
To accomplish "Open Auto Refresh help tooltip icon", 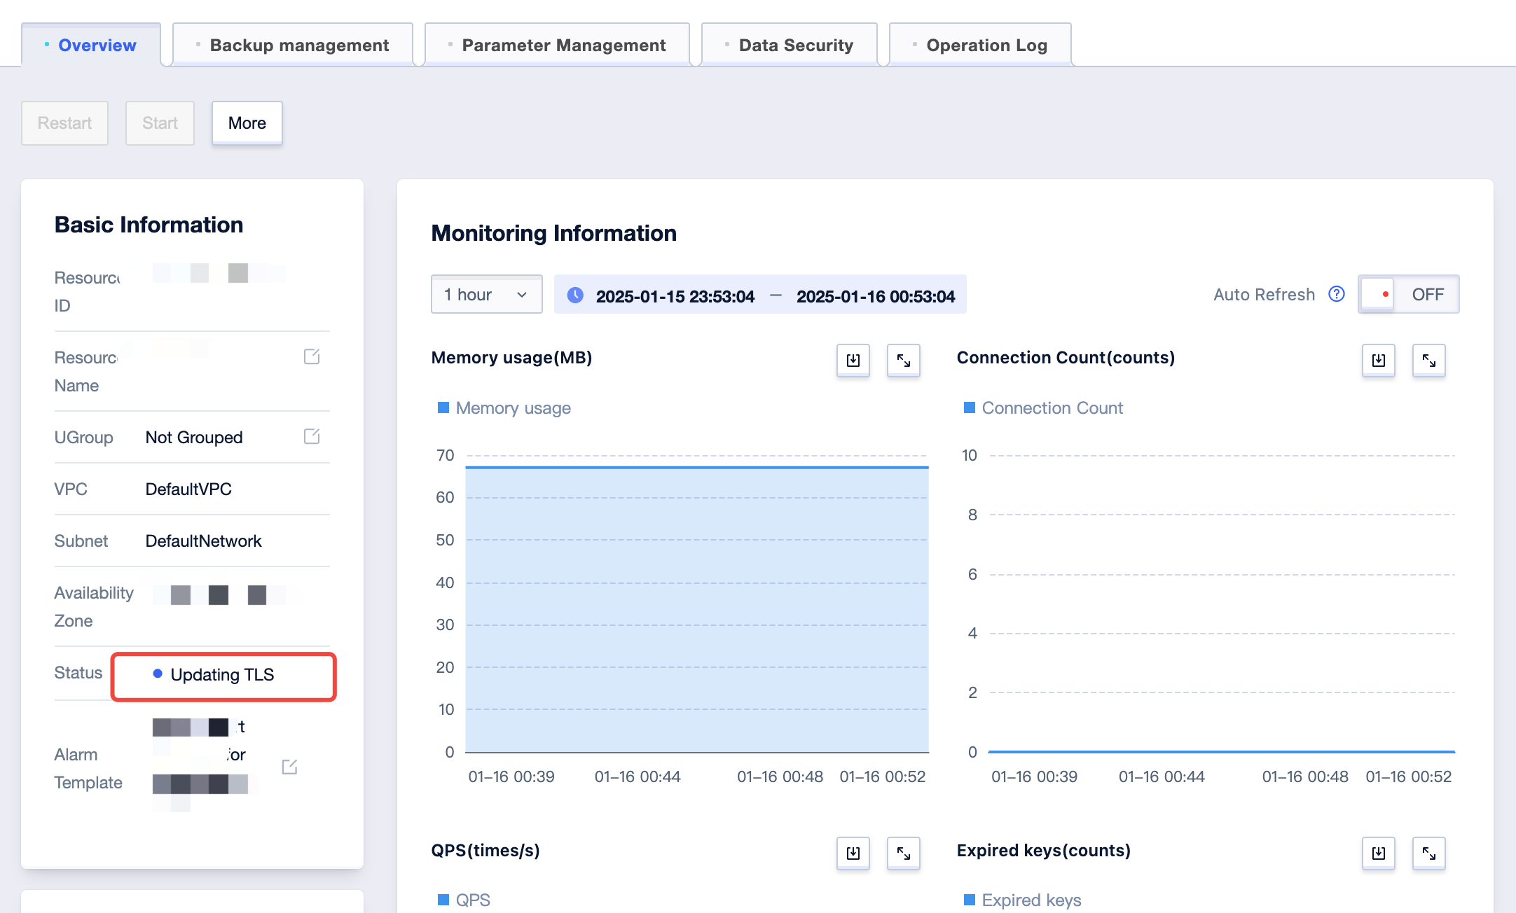I will pos(1337,294).
